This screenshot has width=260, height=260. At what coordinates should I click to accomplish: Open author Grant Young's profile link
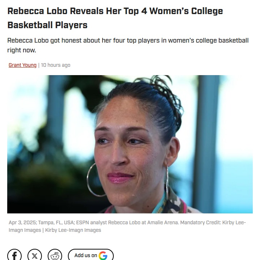(x=22, y=65)
